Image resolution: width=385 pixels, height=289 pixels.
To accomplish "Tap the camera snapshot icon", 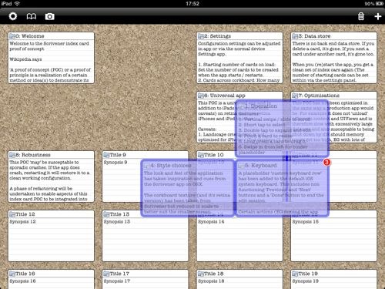I will (x=49, y=17).
